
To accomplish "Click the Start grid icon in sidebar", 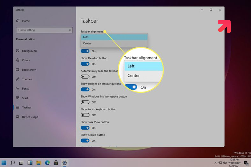I will click(x=18, y=98).
